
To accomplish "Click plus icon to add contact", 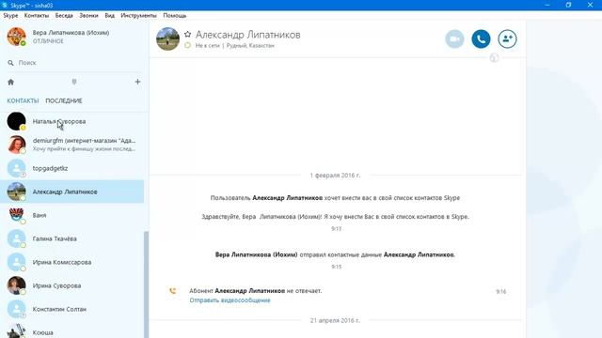I will (x=137, y=82).
